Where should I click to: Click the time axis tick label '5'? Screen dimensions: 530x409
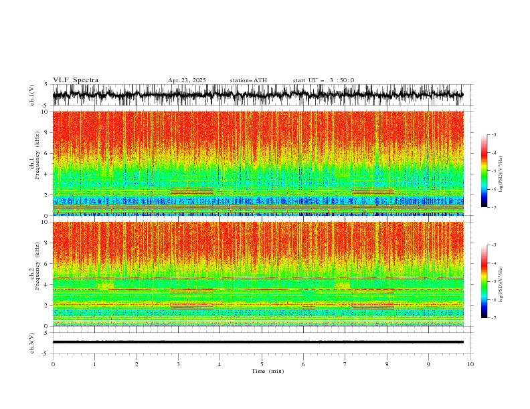point(262,364)
